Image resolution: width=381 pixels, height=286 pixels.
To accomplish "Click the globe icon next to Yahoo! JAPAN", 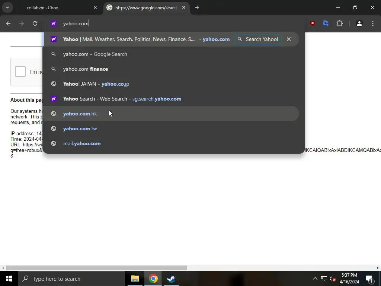I will (x=54, y=84).
